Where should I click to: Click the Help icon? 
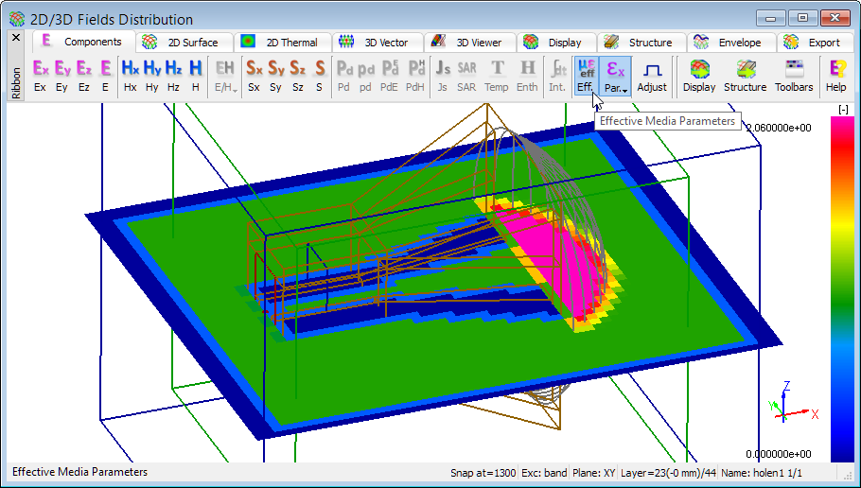(835, 75)
